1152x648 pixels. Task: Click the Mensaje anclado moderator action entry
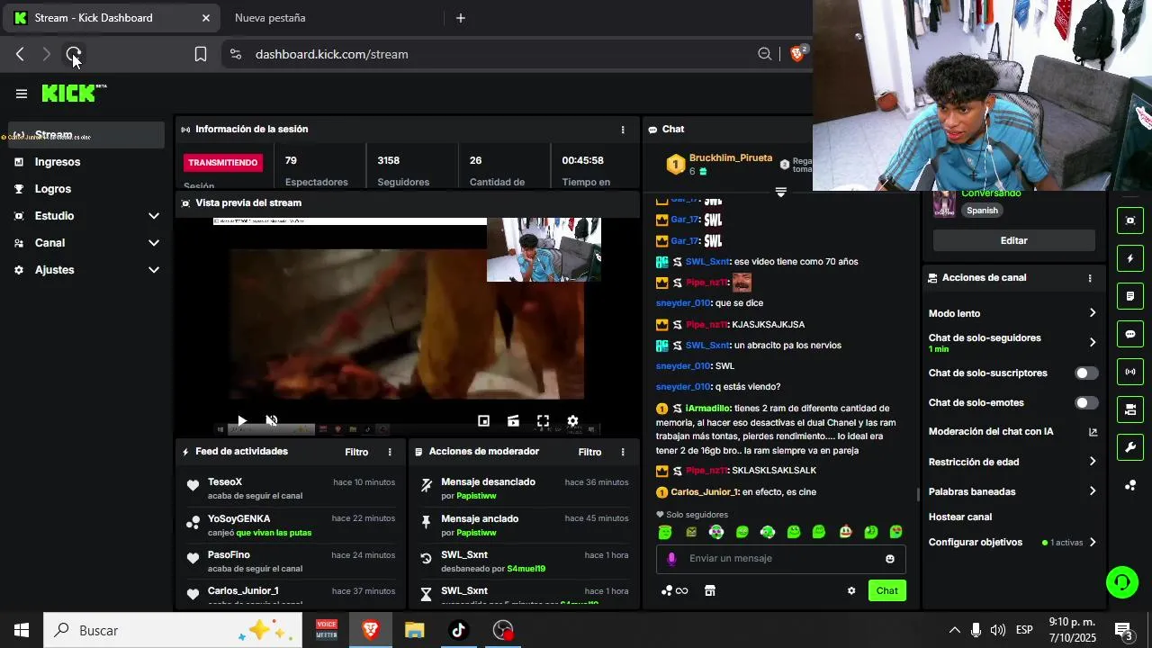525,526
